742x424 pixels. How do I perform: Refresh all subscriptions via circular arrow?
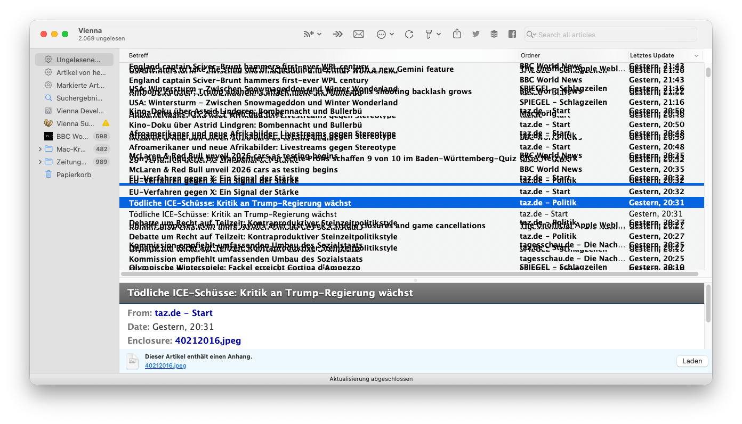409,34
